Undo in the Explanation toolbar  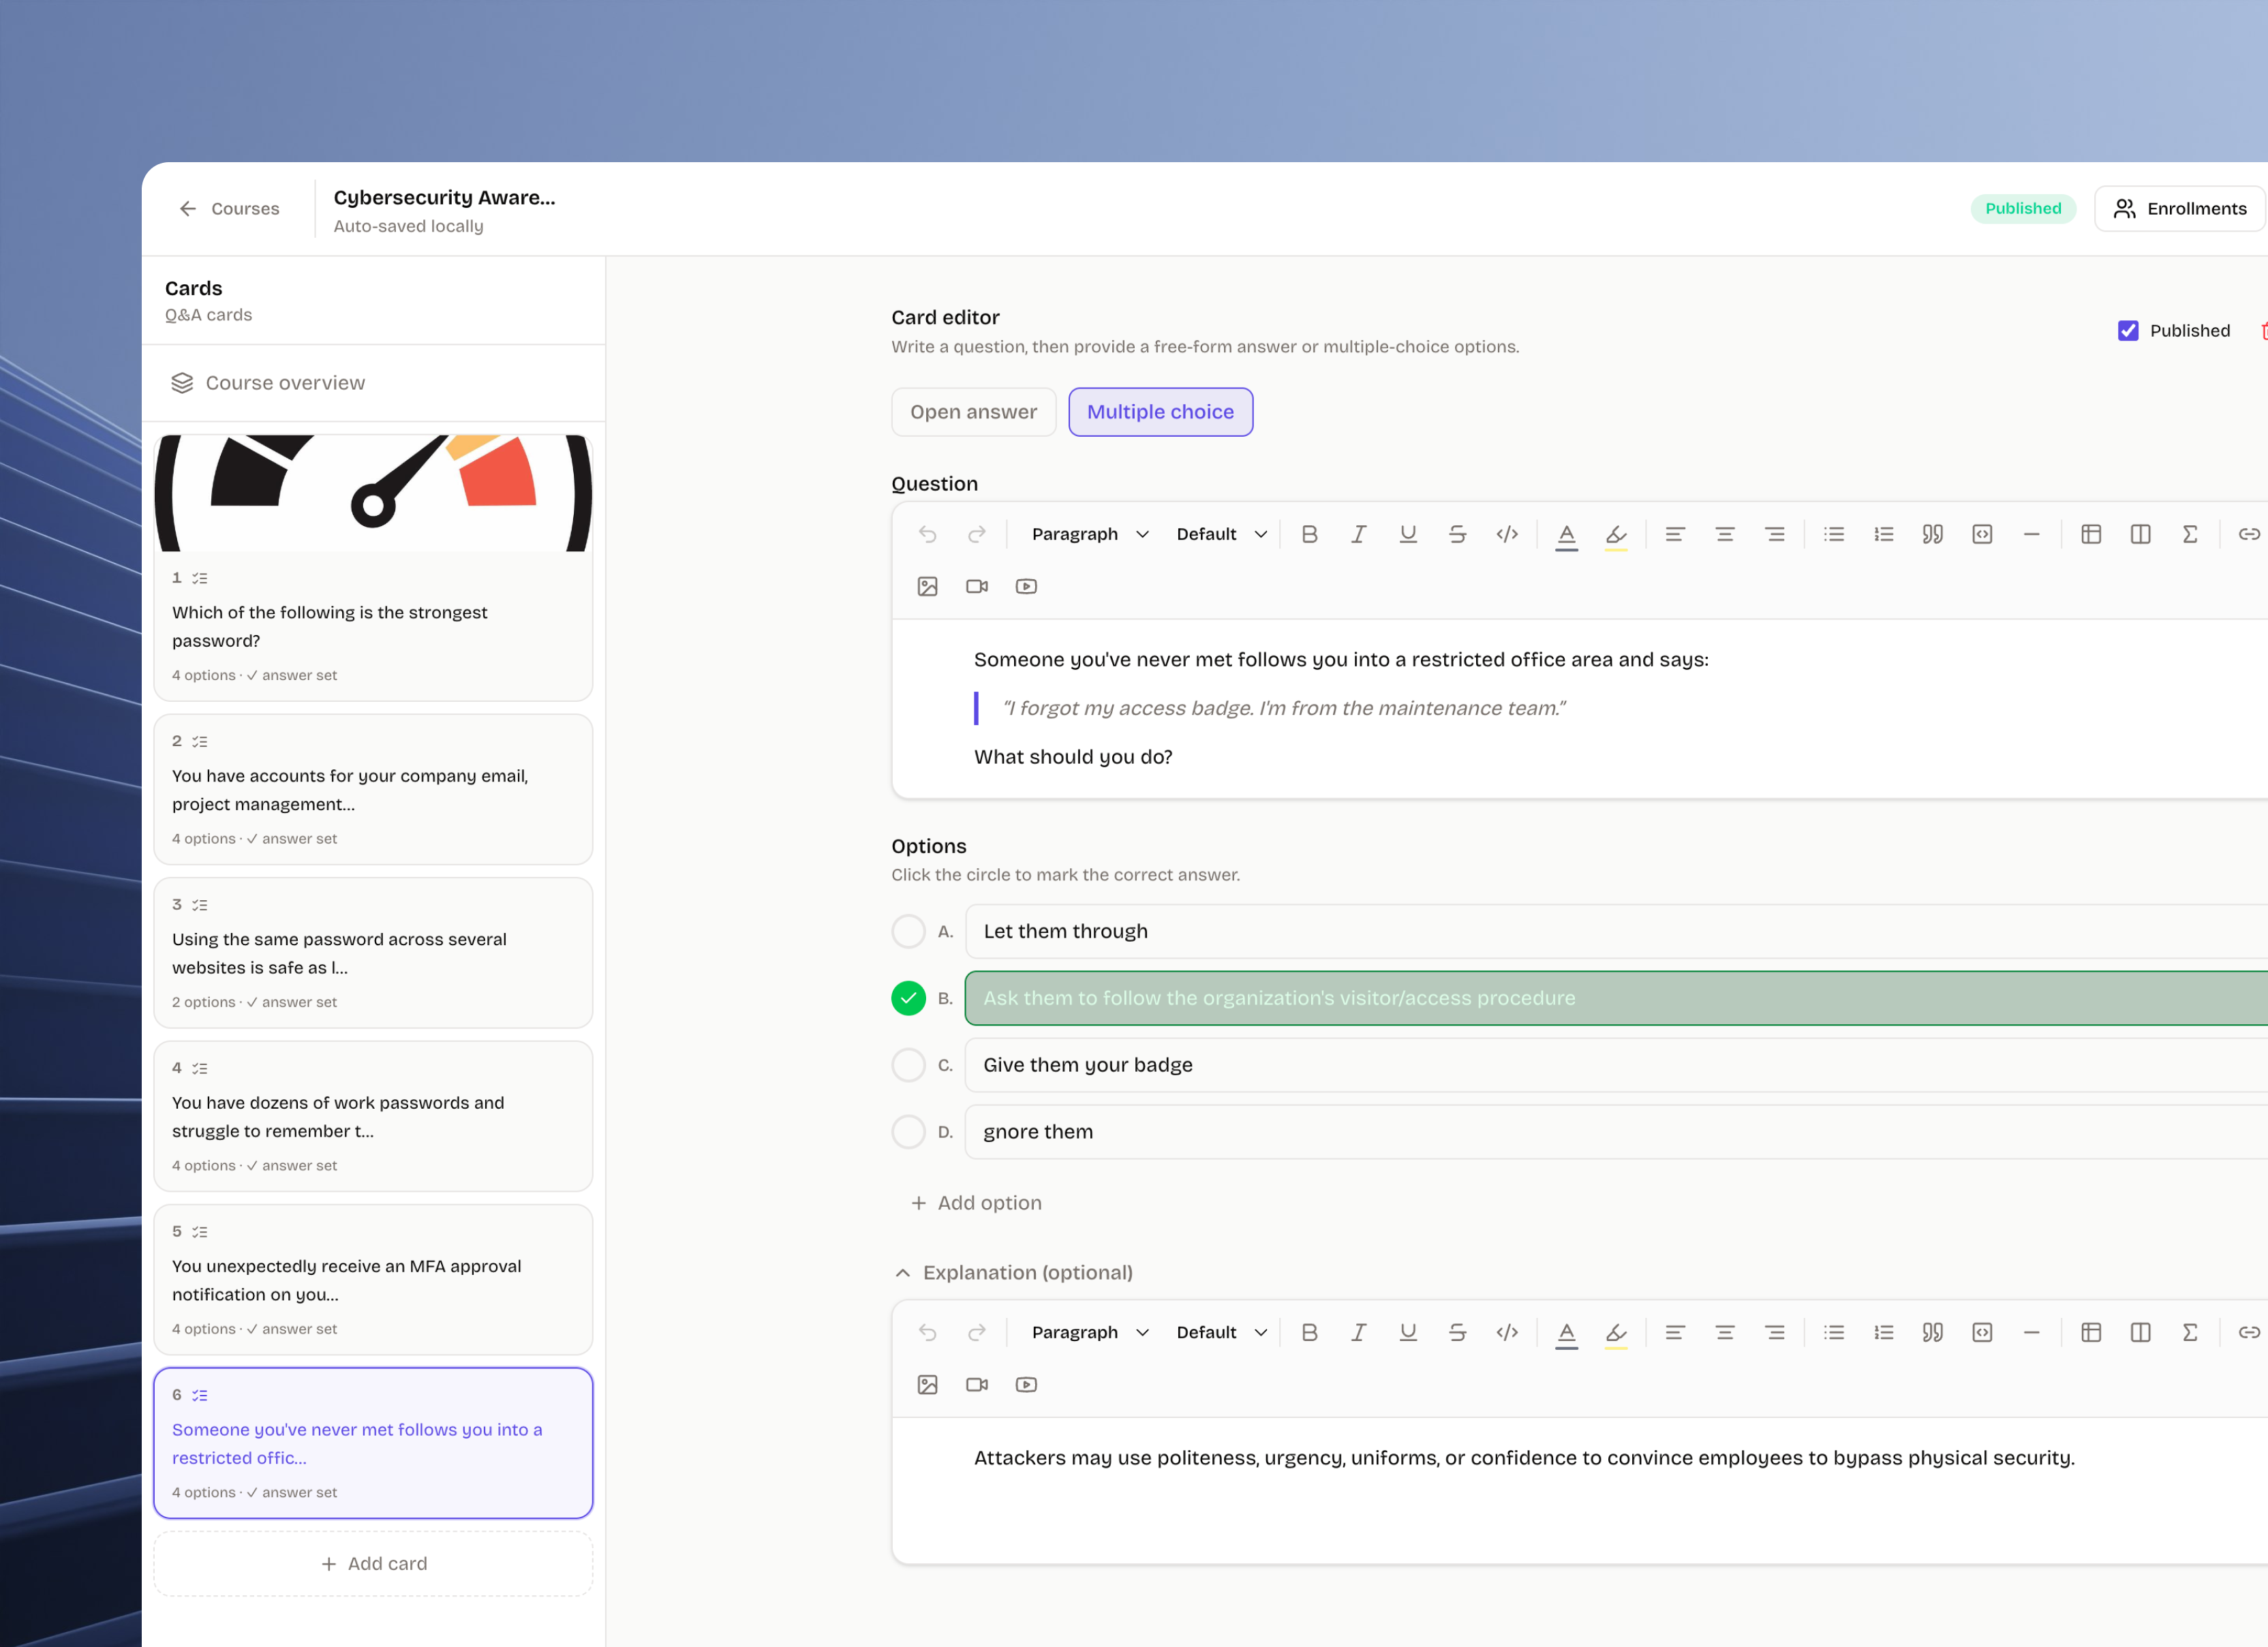pyautogui.click(x=928, y=1332)
